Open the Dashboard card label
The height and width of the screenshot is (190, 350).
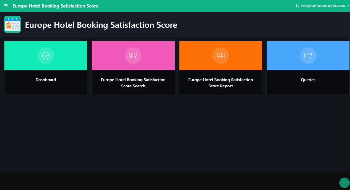46,80
